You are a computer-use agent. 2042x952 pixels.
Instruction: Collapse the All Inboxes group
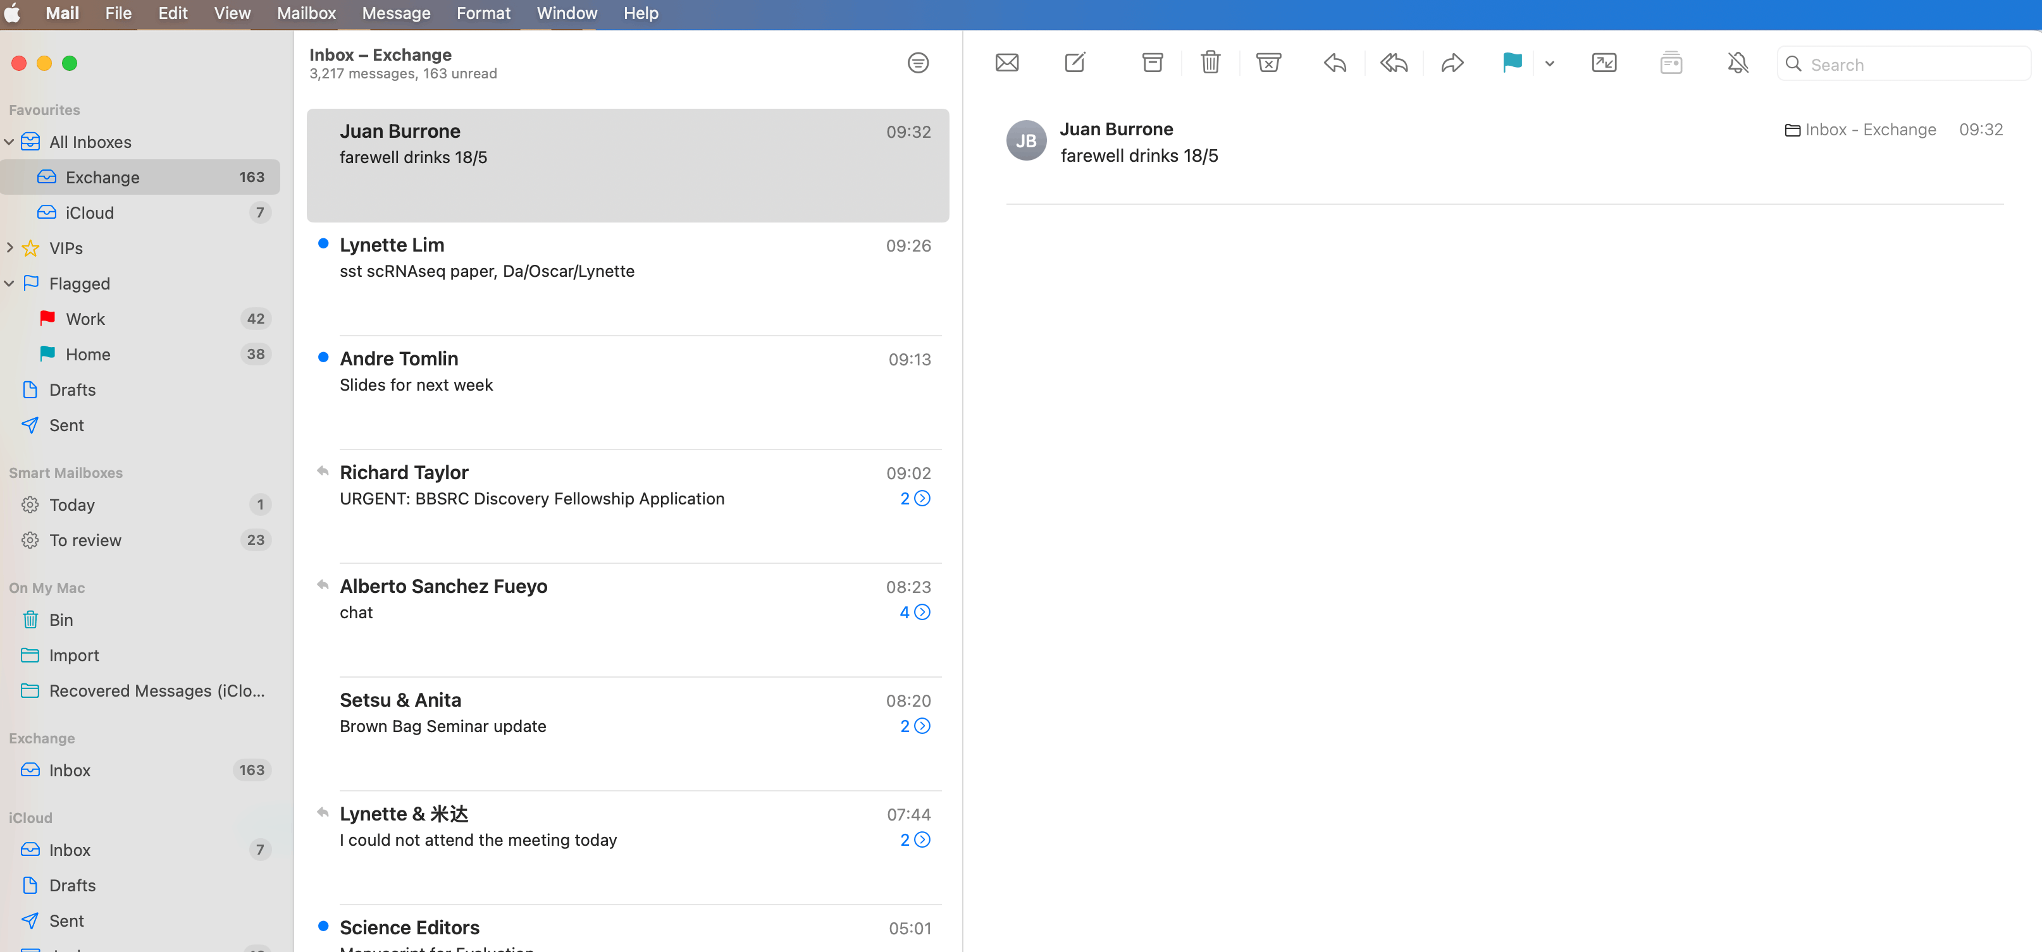pyautogui.click(x=9, y=142)
